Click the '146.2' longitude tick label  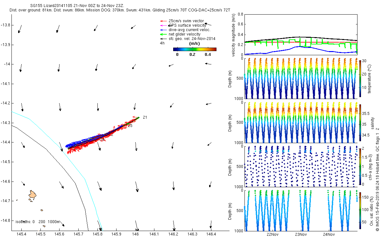click(173, 234)
